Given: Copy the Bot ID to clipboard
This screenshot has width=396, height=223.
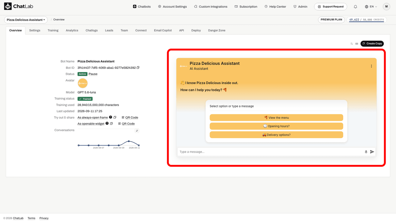Looking at the screenshot, I should click(138, 68).
